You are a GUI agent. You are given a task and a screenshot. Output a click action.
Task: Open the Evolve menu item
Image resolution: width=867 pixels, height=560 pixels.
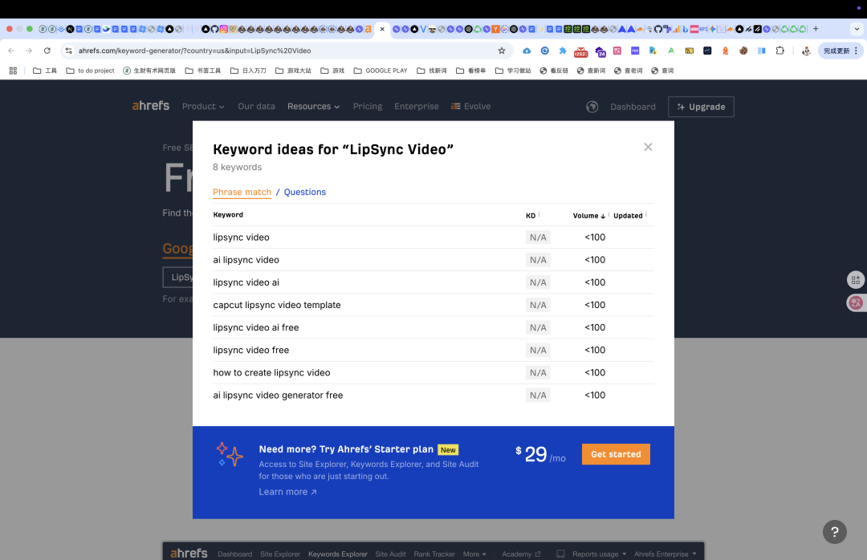pos(470,106)
